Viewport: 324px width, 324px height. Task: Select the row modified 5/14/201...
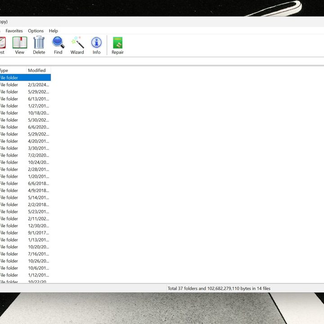pos(25,198)
